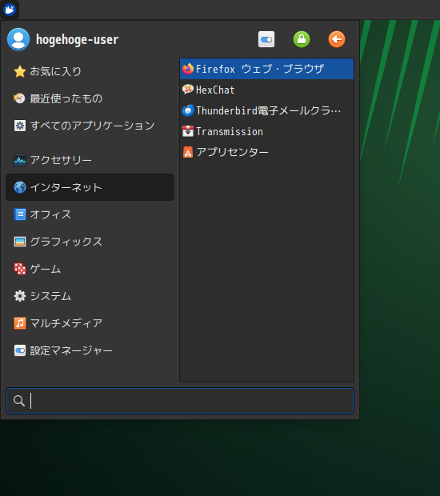Click the green lock screen icon
This screenshot has height=496, width=440.
point(302,39)
